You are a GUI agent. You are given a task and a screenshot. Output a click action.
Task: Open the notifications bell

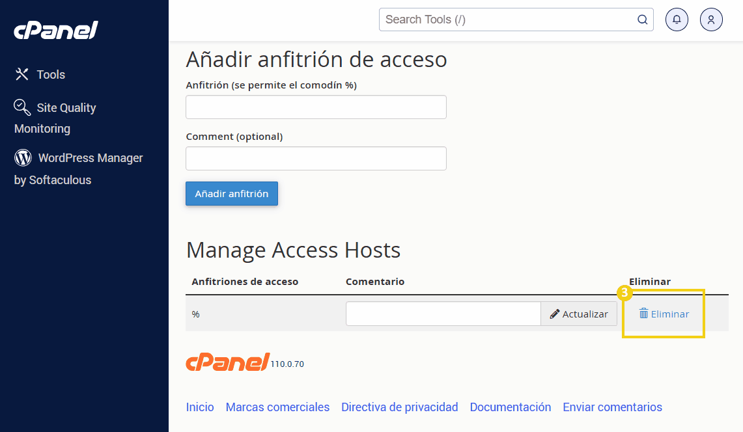click(677, 20)
